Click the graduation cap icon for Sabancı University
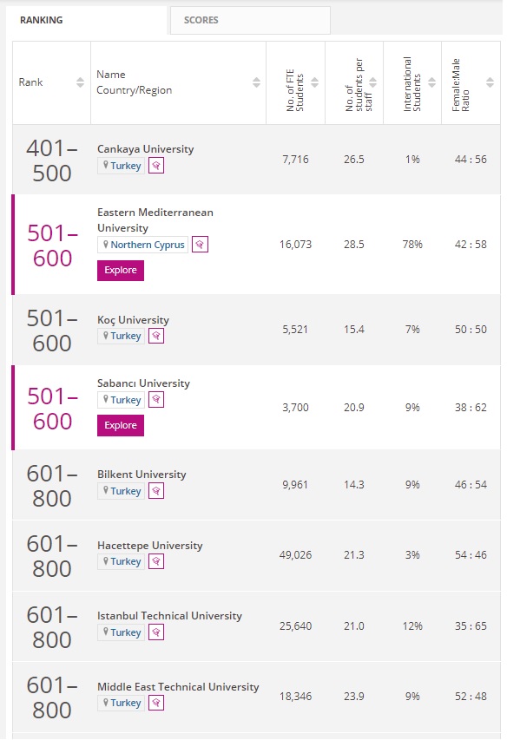Viewport: 507px width, 740px height. (x=156, y=400)
